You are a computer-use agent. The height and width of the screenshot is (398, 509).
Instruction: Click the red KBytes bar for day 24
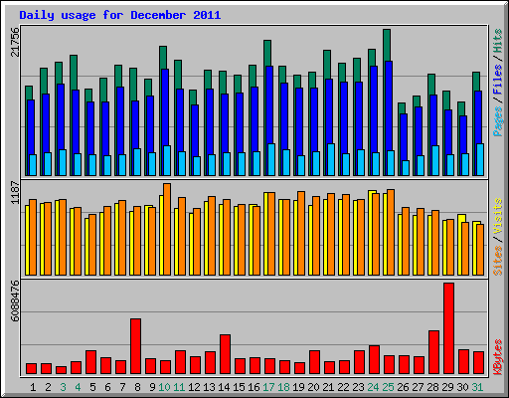pyautogui.click(x=374, y=360)
